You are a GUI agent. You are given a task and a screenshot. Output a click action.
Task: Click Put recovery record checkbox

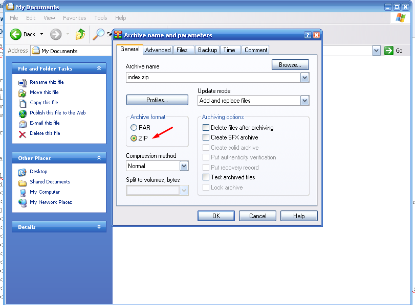pyautogui.click(x=206, y=167)
